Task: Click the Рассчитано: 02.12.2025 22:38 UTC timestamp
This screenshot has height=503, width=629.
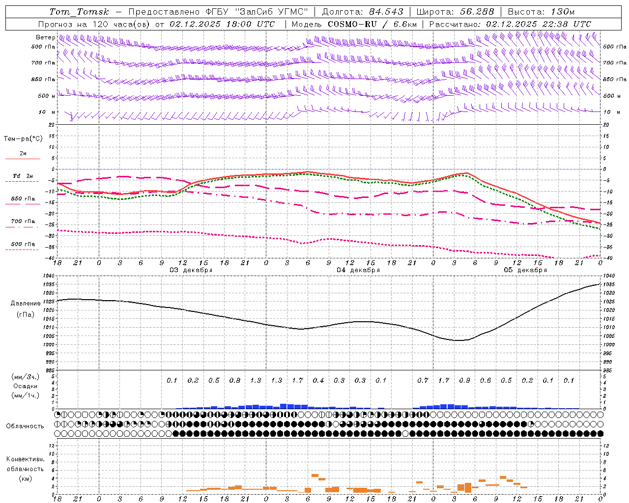Action: tap(510, 24)
